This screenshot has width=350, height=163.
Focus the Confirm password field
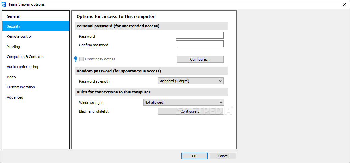(200, 44)
